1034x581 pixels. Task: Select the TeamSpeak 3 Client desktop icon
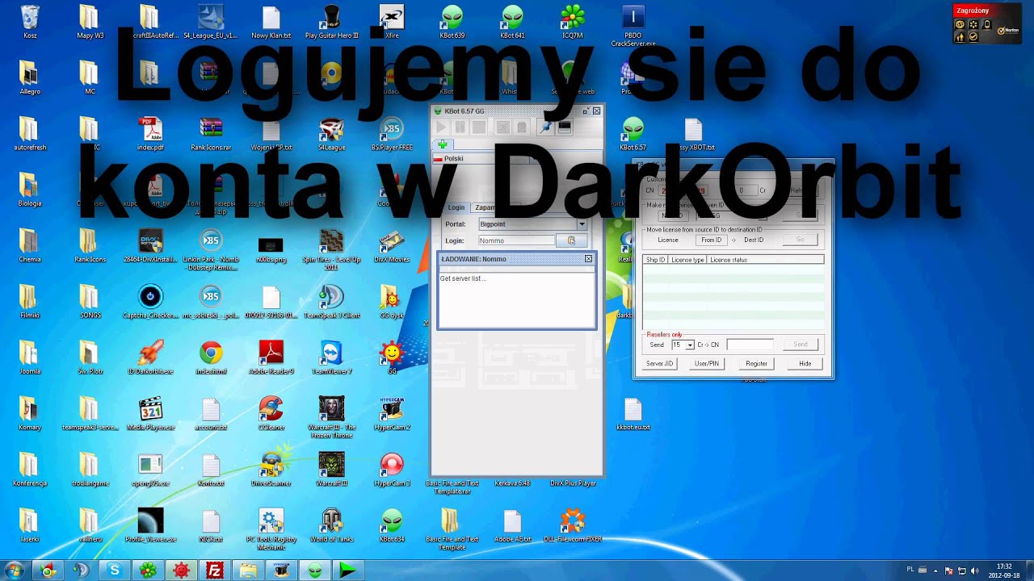click(x=331, y=302)
